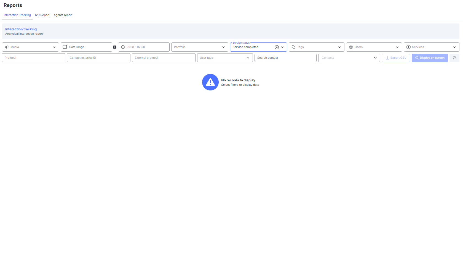Expand the User tags dropdown

[225, 58]
